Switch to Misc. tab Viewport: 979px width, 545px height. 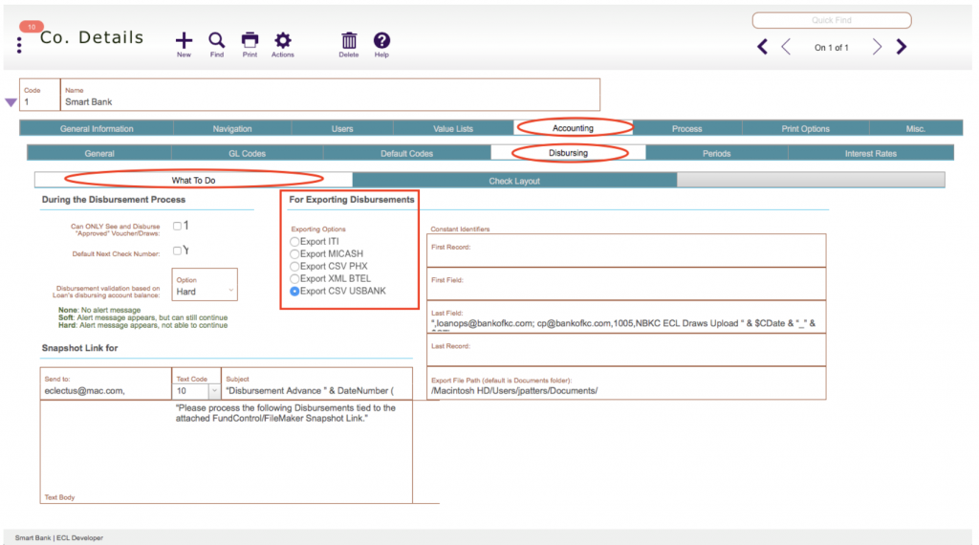[x=915, y=129]
